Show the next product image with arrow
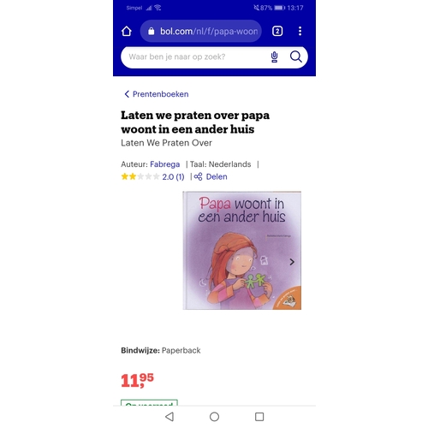This screenshot has height=428, width=428. click(x=292, y=262)
